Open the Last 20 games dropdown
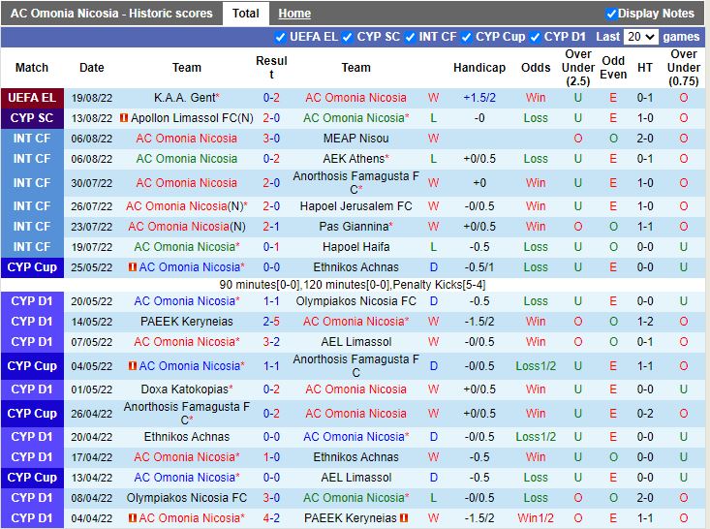710x529 pixels. pos(640,37)
